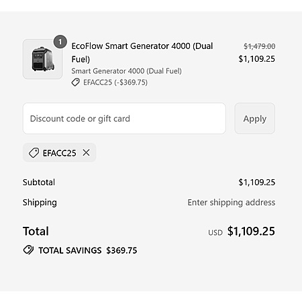Click the Shipping label
The width and height of the screenshot is (302, 302).
40,203
